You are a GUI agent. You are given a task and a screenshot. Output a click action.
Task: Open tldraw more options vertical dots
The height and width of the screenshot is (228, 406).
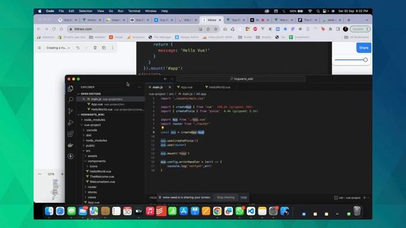pos(112,48)
